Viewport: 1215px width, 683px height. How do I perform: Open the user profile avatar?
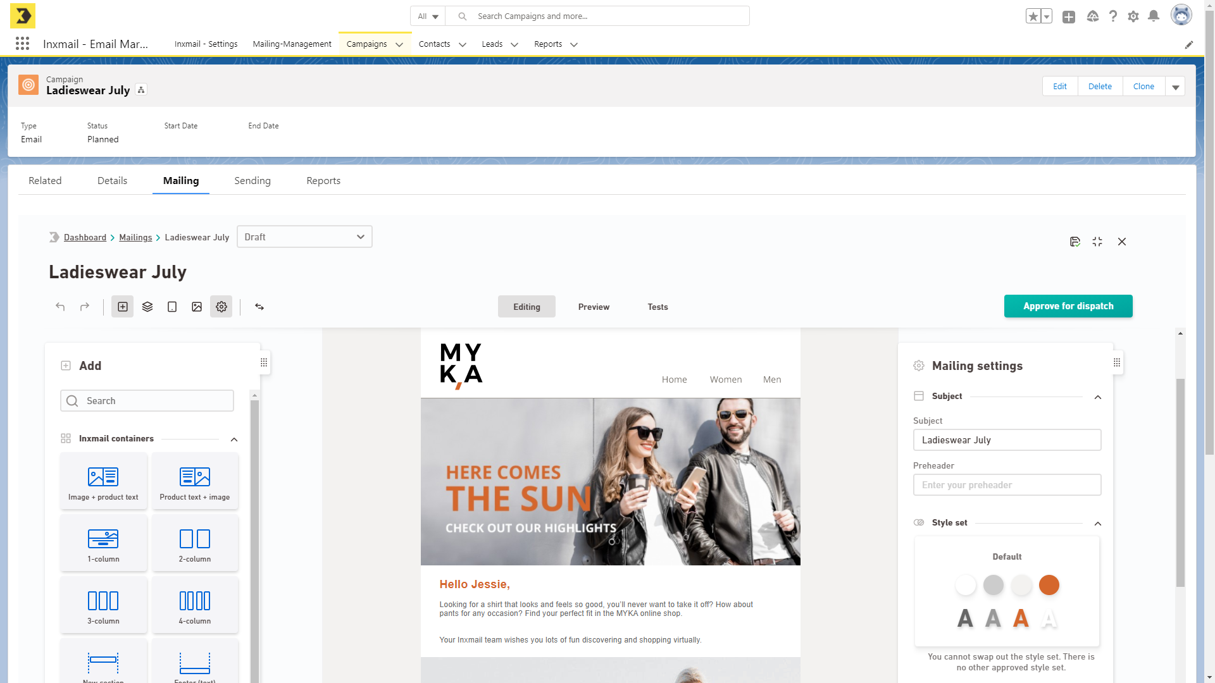tap(1181, 15)
